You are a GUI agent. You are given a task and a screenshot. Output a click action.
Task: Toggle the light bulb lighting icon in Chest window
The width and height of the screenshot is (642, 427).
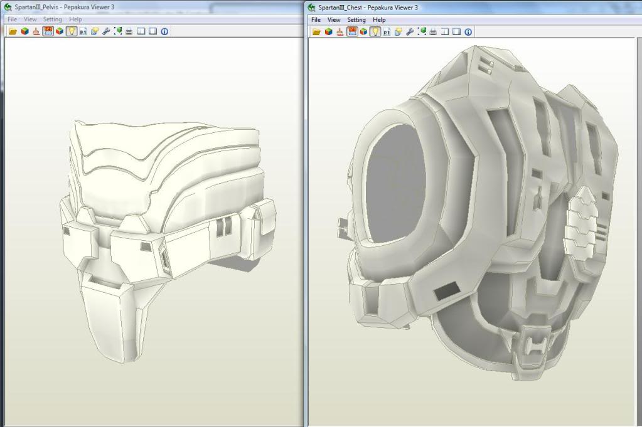coord(375,32)
